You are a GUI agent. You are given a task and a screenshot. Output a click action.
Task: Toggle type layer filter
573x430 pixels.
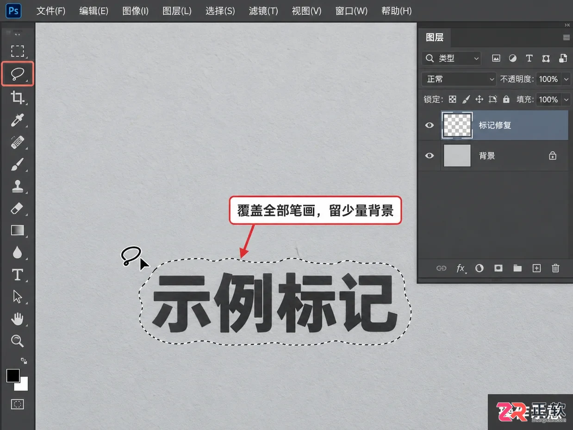click(529, 58)
